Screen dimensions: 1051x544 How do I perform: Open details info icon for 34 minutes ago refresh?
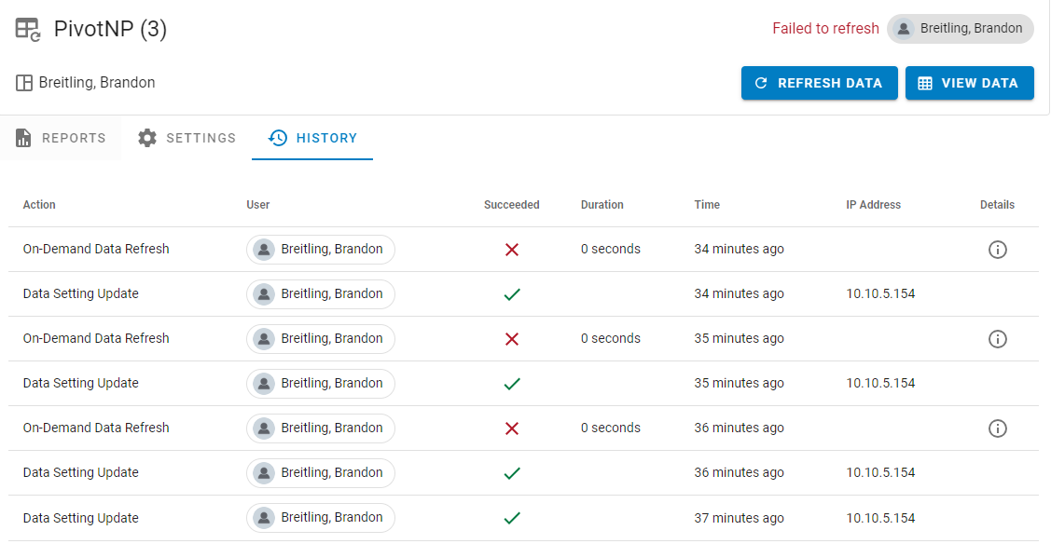pos(997,250)
